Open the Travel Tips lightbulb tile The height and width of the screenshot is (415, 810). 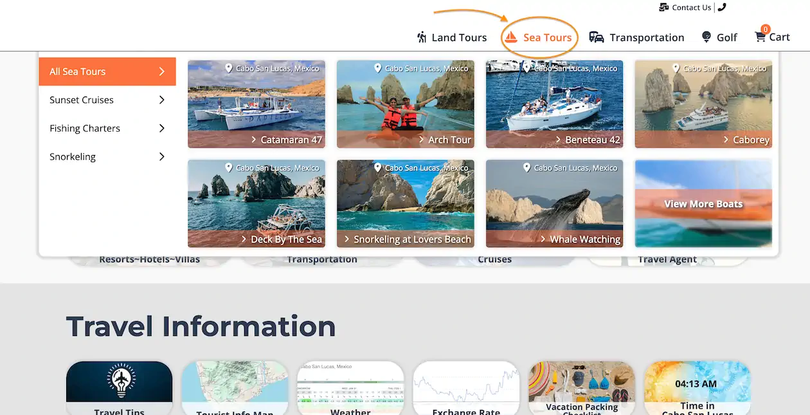[x=119, y=386]
